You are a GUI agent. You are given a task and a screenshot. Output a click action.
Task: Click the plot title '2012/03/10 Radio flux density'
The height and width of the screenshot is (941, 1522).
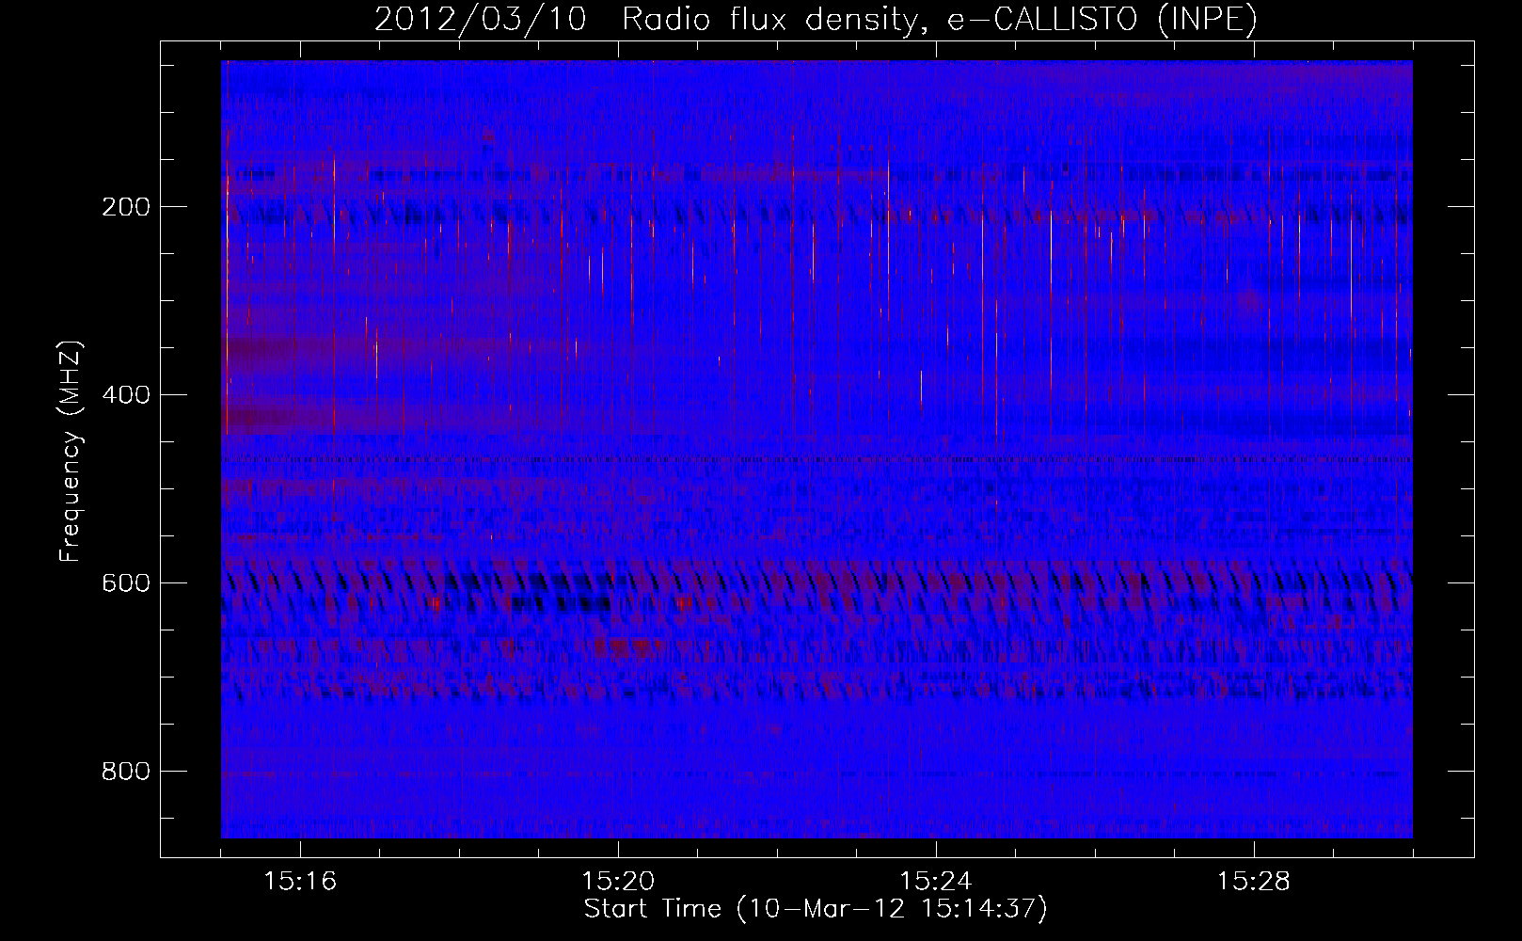(x=816, y=19)
